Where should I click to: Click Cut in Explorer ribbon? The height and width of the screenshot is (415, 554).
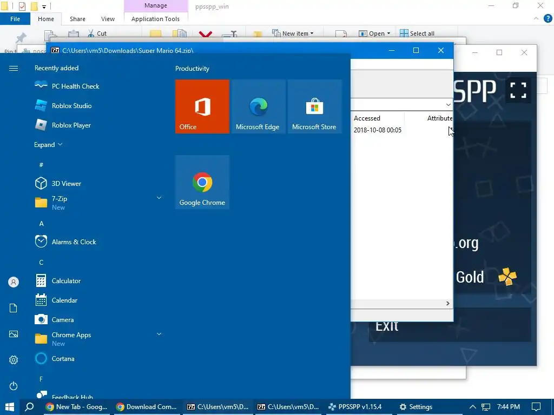point(97,34)
